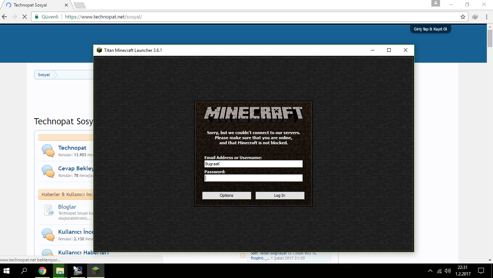Screen dimensions: 493x278
Task: Click the volume speaker tray icon
Action: click(x=448, y=271)
